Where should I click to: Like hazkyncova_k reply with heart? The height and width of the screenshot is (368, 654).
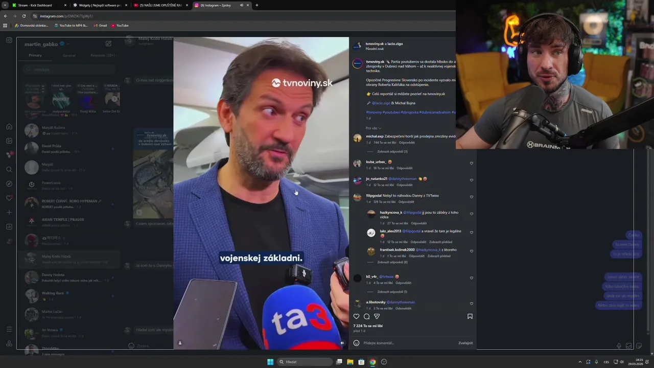coord(472,214)
